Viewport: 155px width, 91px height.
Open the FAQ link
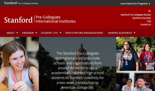[x=149, y=21]
